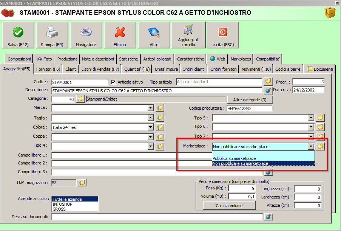Expand the Tipo 5 dropdown
341x231 pixels.
point(311,118)
